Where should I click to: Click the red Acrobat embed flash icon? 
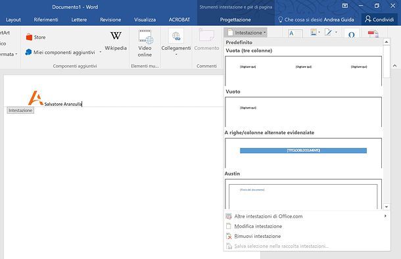(373, 34)
